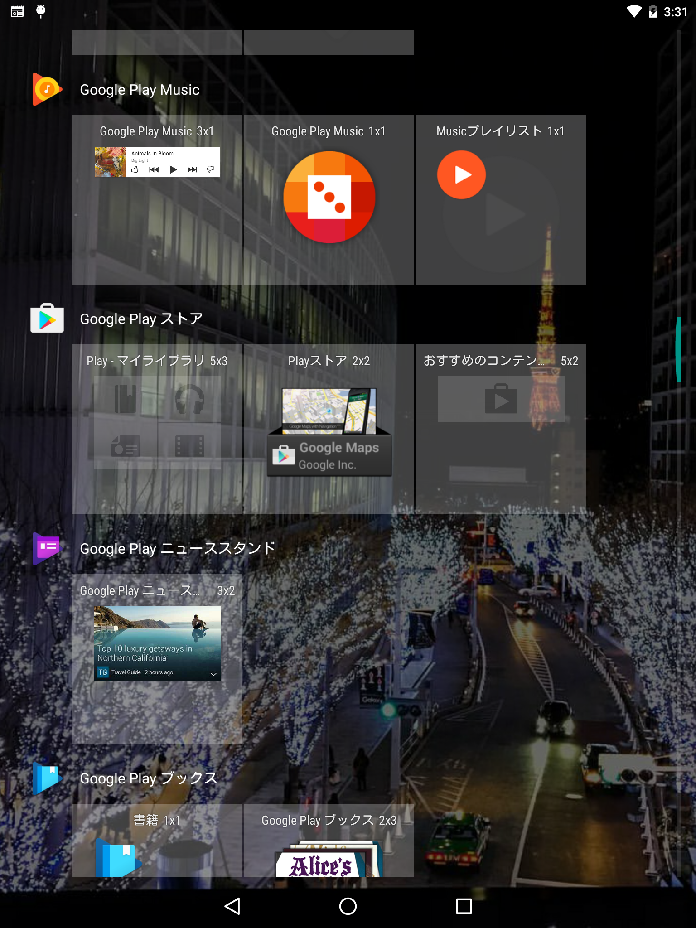Tap the books icon in マイライブラリ preview
Screen dimensions: 696x928
[x=126, y=399]
